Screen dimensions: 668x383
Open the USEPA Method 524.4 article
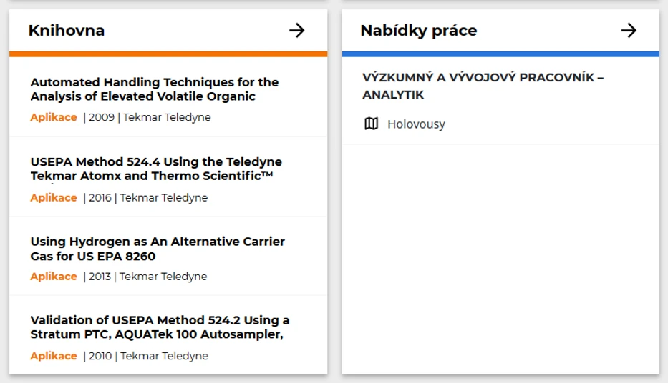pos(155,169)
